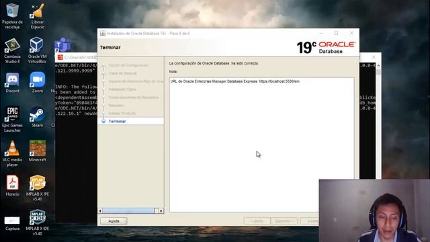Image resolution: width=430 pixels, height=242 pixels.
Task: Click the Atrás button in installer
Action: point(257,221)
